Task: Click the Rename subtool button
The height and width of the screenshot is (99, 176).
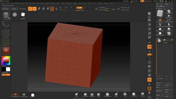Action: (160, 83)
